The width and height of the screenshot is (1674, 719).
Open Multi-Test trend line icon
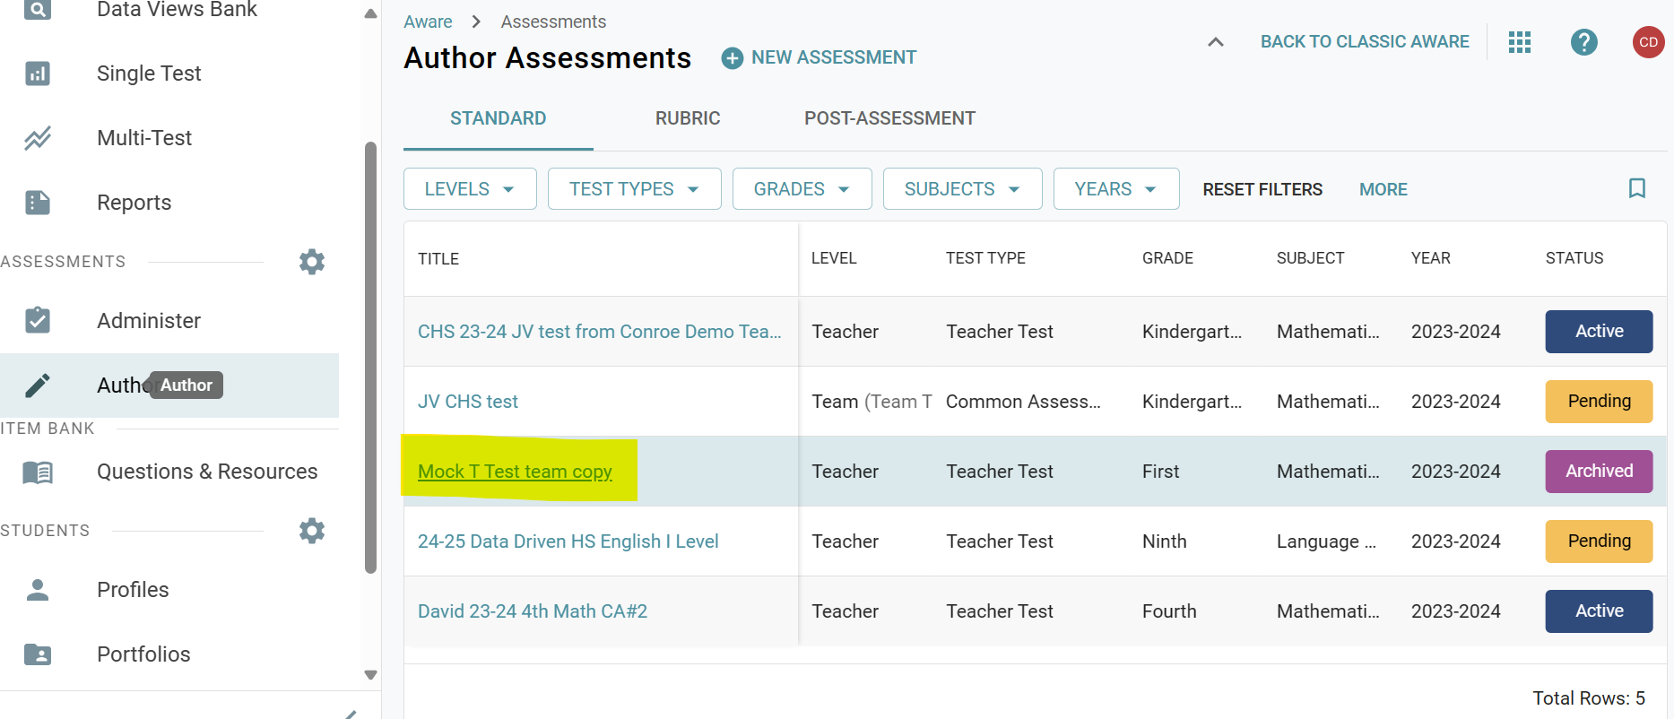click(38, 138)
